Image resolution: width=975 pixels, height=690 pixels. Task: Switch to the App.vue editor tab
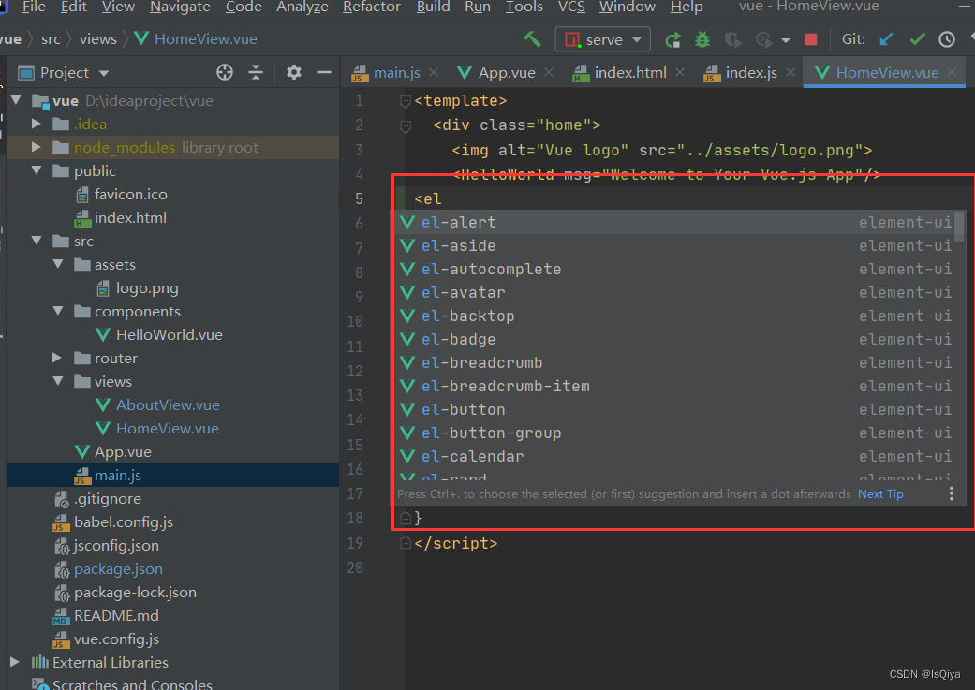[x=506, y=73]
